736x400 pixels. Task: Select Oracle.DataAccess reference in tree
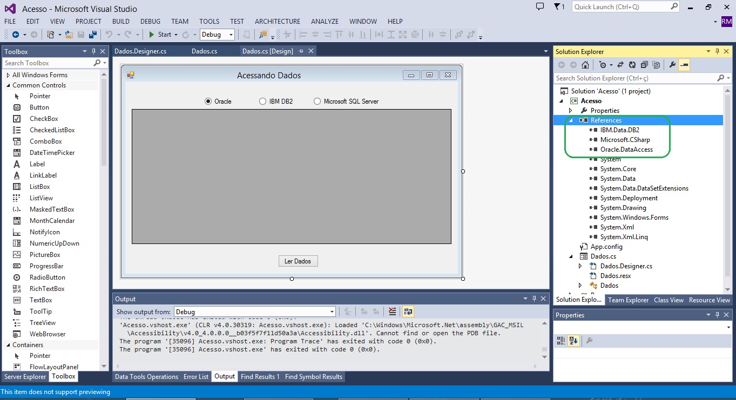626,150
